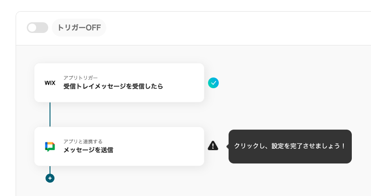This screenshot has height=196, width=371.
Task: Click the クリックし、設定を完了させましょう！ tooltip
Action: coord(290,146)
